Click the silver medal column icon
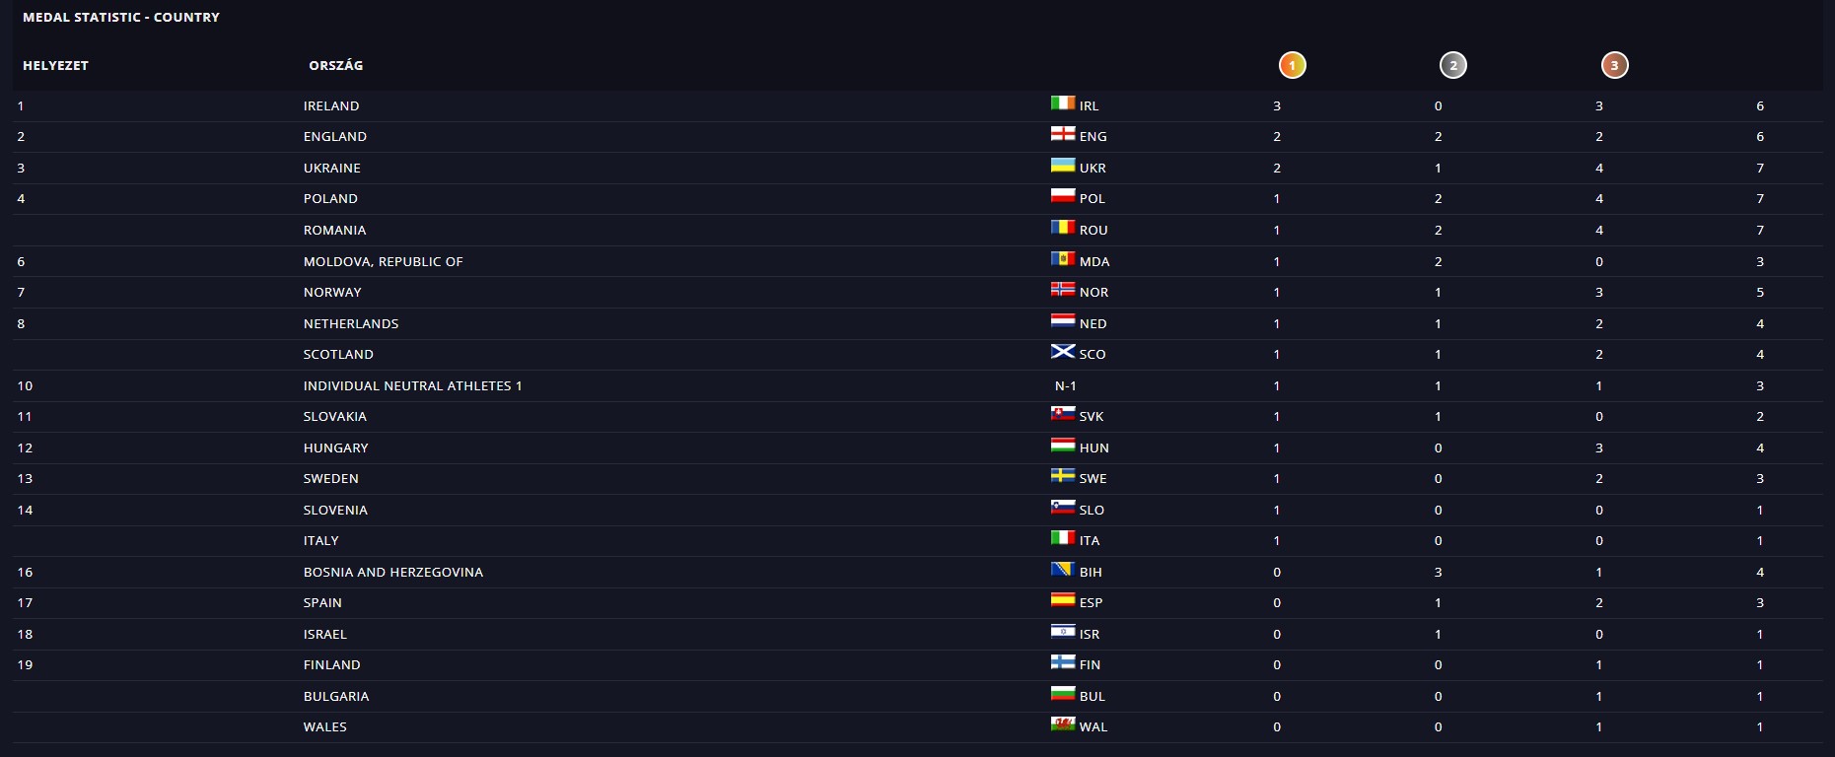This screenshot has width=1835, height=757. click(x=1452, y=65)
